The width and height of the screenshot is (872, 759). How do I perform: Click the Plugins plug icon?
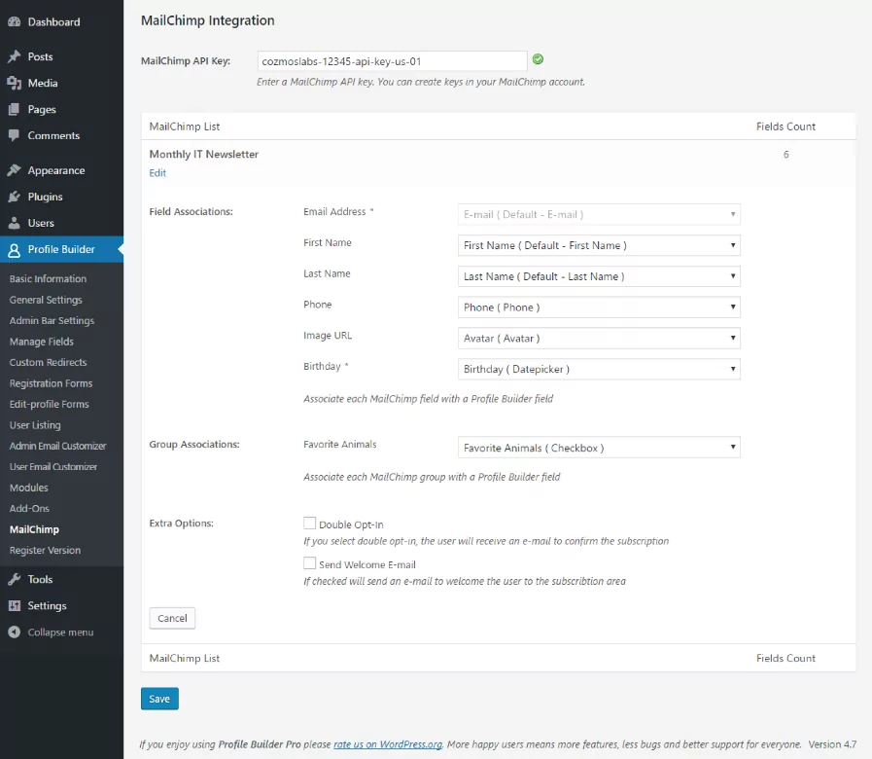pos(15,197)
